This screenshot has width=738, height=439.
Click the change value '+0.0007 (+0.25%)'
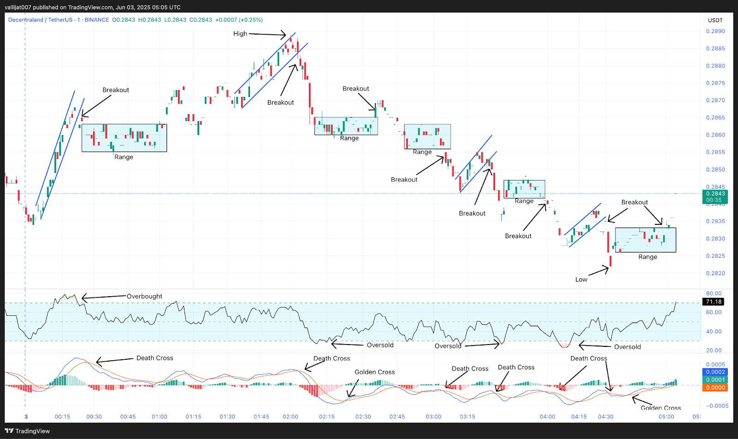point(239,20)
